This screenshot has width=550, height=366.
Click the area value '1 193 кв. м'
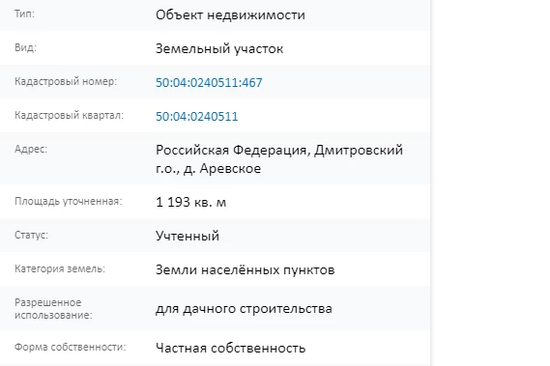click(190, 202)
